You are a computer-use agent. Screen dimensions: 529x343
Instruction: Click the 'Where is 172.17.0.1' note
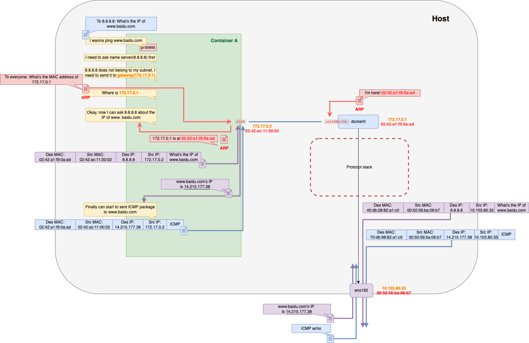[x=120, y=93]
